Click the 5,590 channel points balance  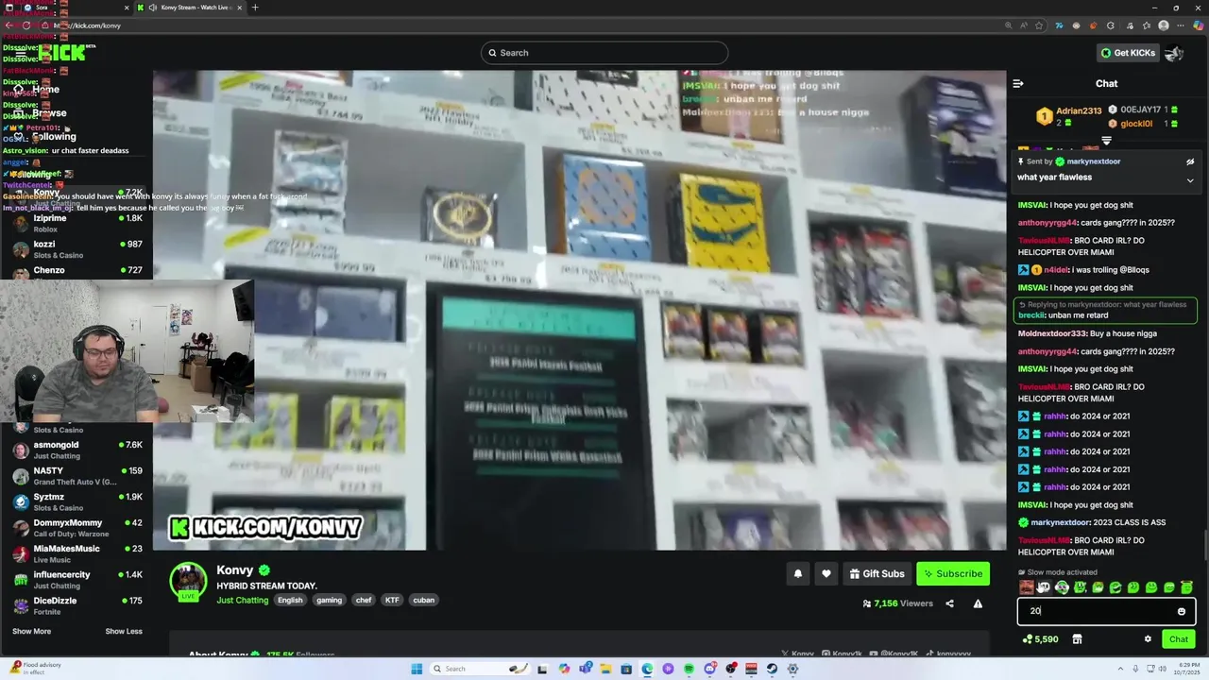pos(1040,639)
